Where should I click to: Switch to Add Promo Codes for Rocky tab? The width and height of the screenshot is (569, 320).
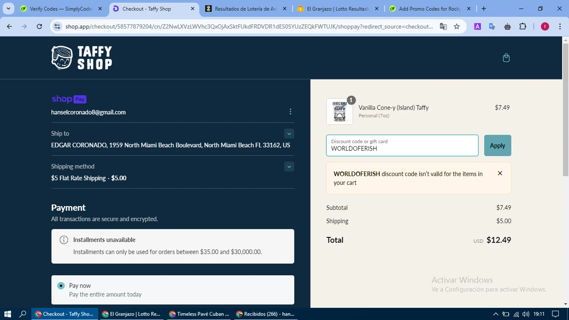(430, 9)
